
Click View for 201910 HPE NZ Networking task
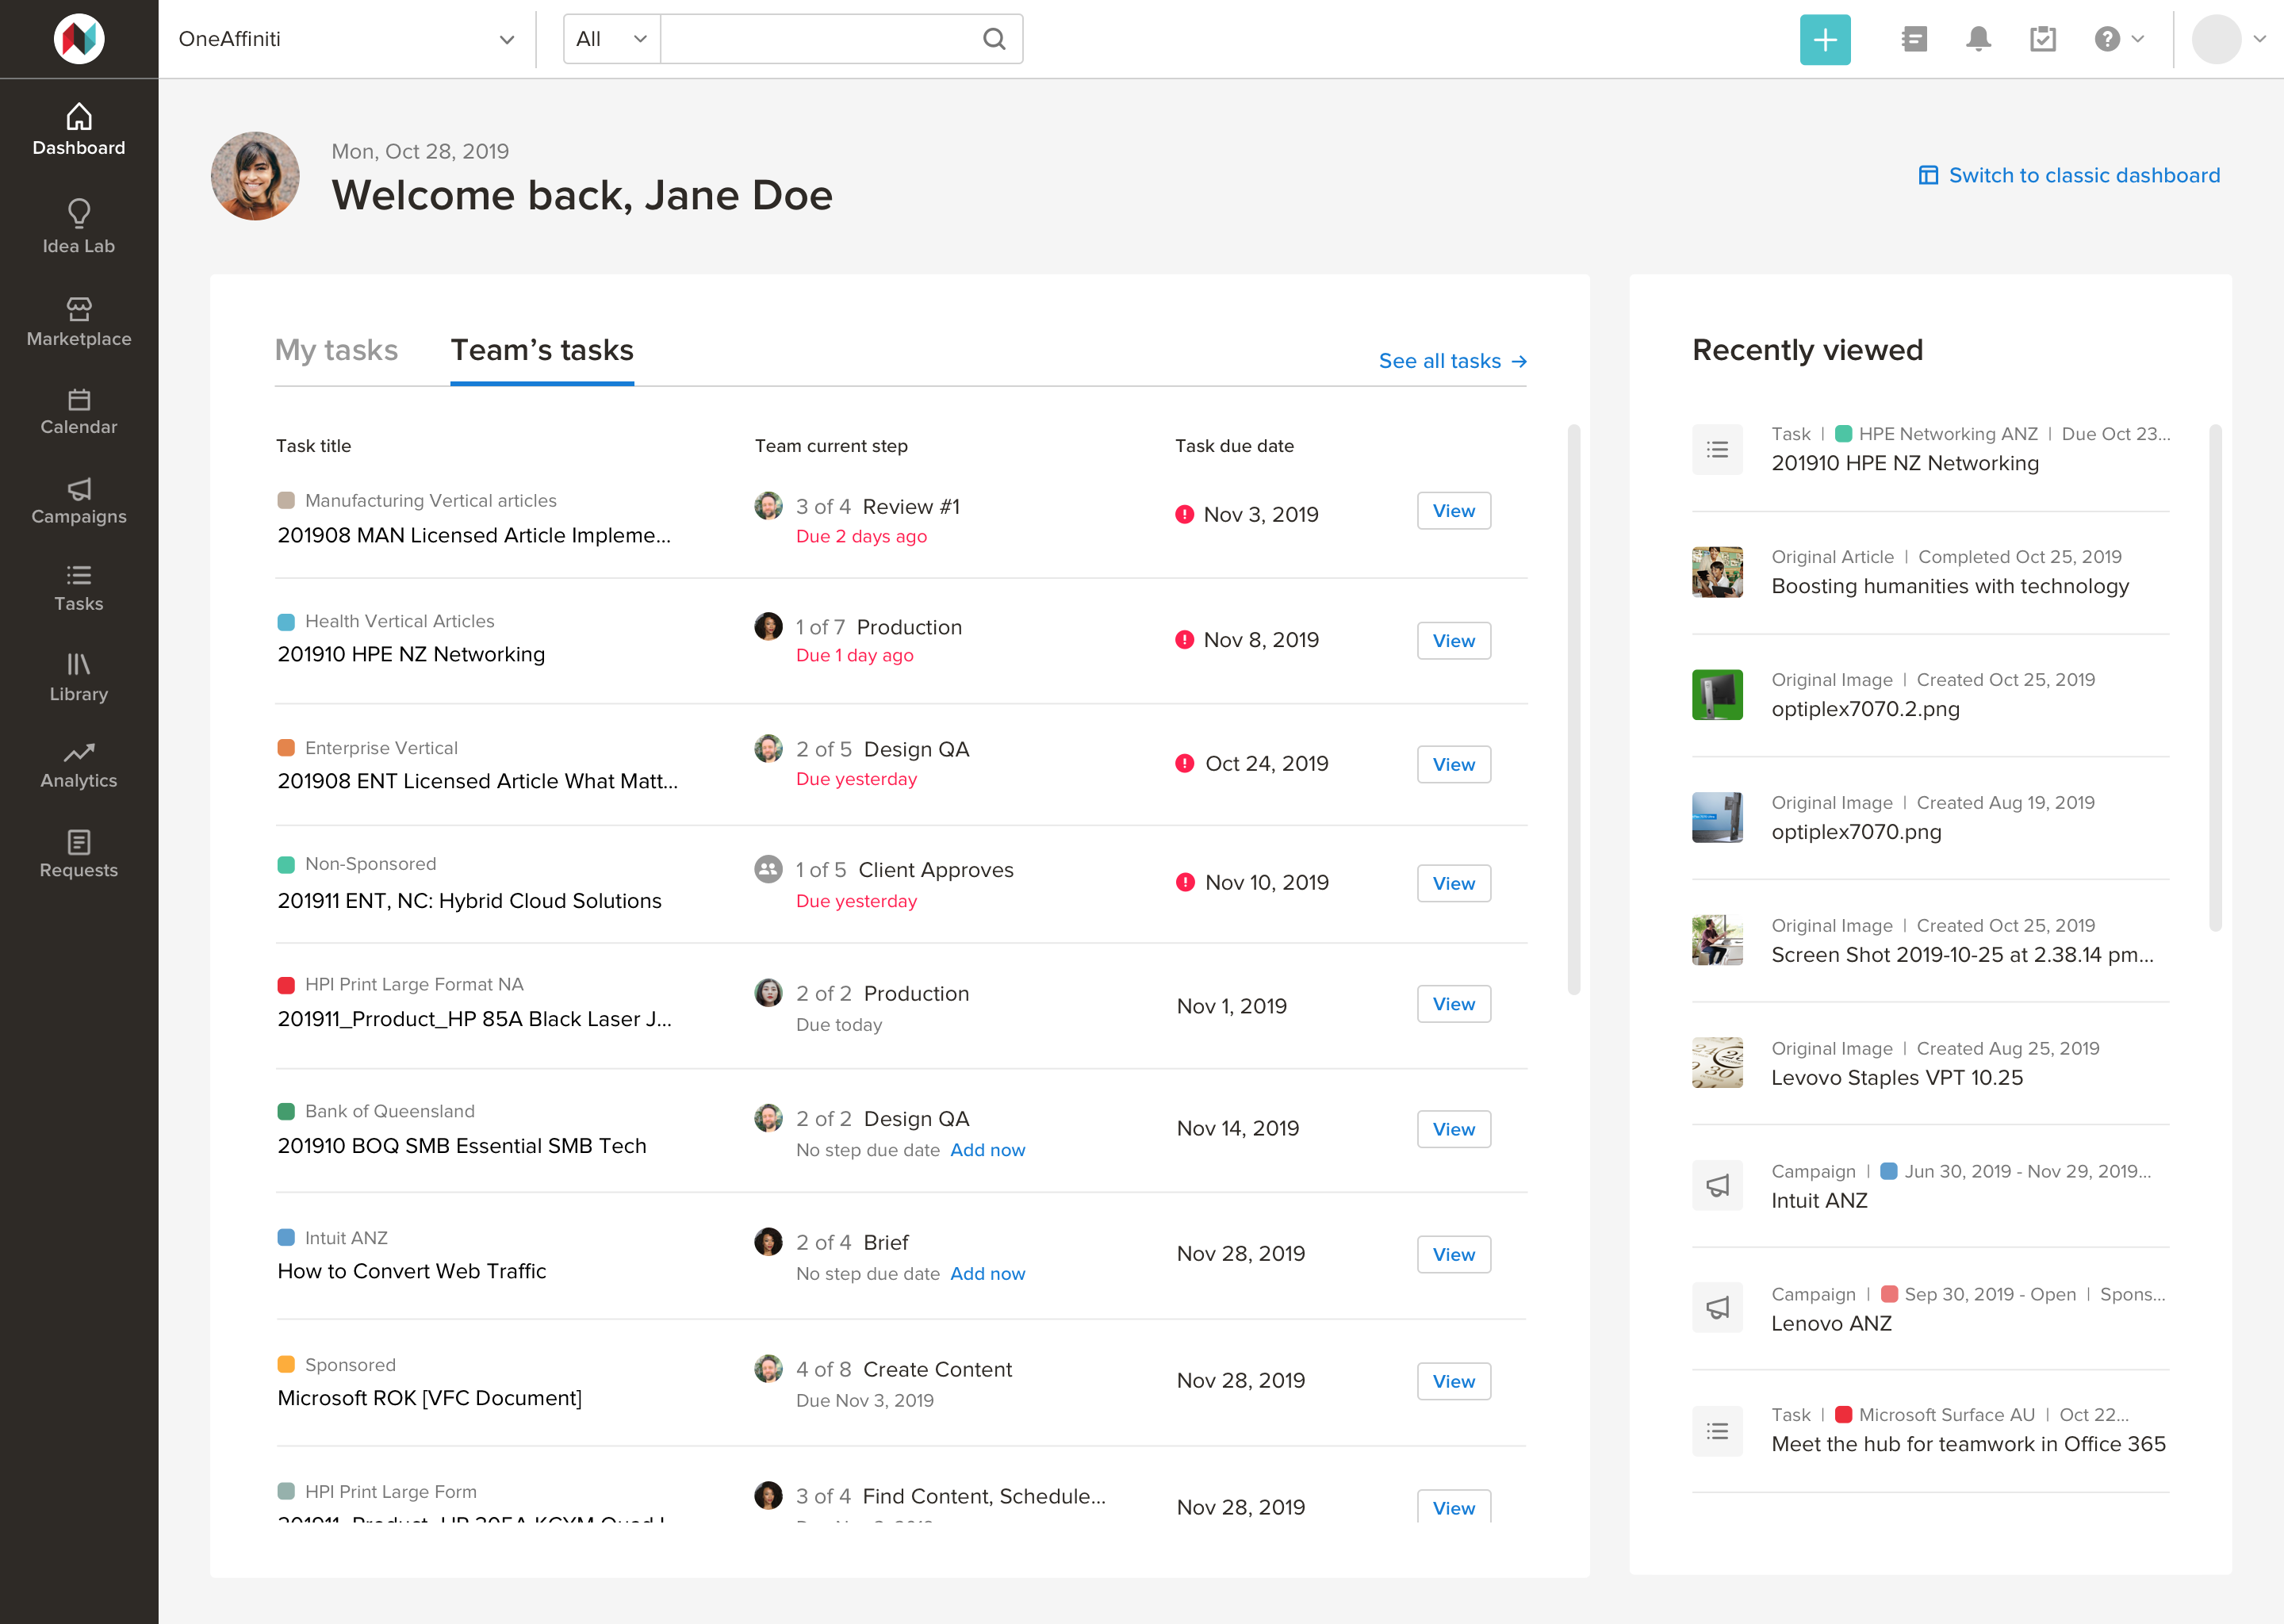tap(1452, 641)
